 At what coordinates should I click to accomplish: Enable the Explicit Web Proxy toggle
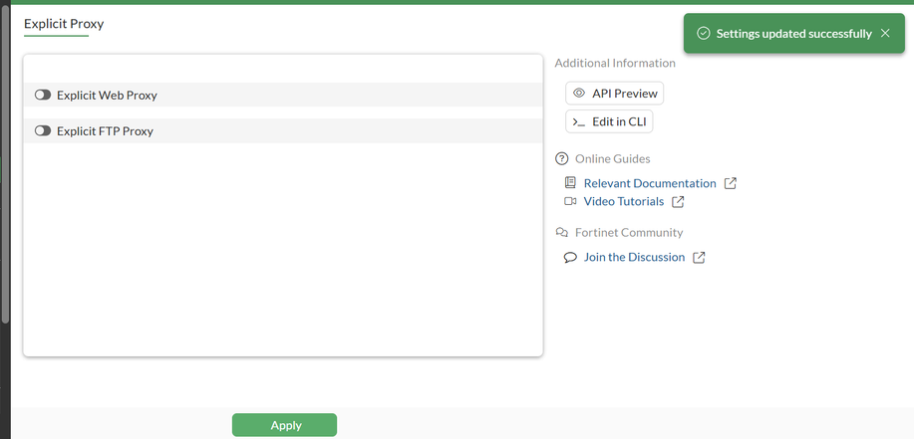43,96
